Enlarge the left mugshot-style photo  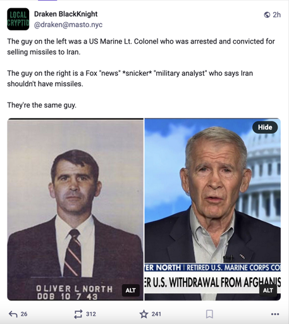pos(75,209)
